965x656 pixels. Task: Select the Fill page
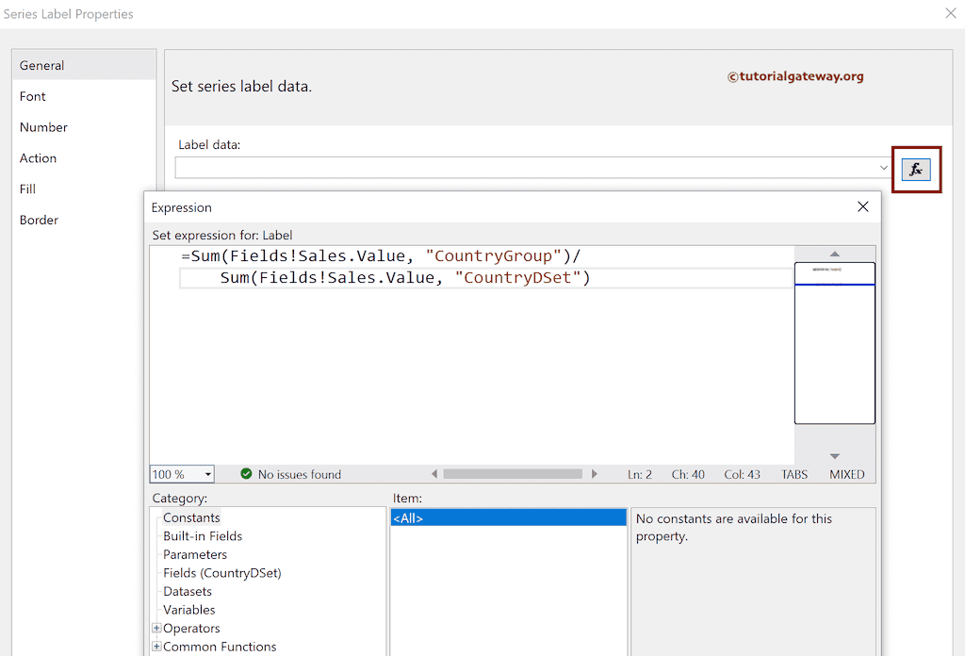[x=28, y=189]
